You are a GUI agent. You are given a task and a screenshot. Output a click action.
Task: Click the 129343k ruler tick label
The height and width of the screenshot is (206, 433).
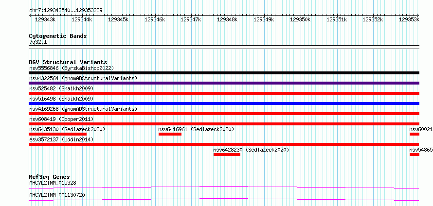click(x=45, y=19)
